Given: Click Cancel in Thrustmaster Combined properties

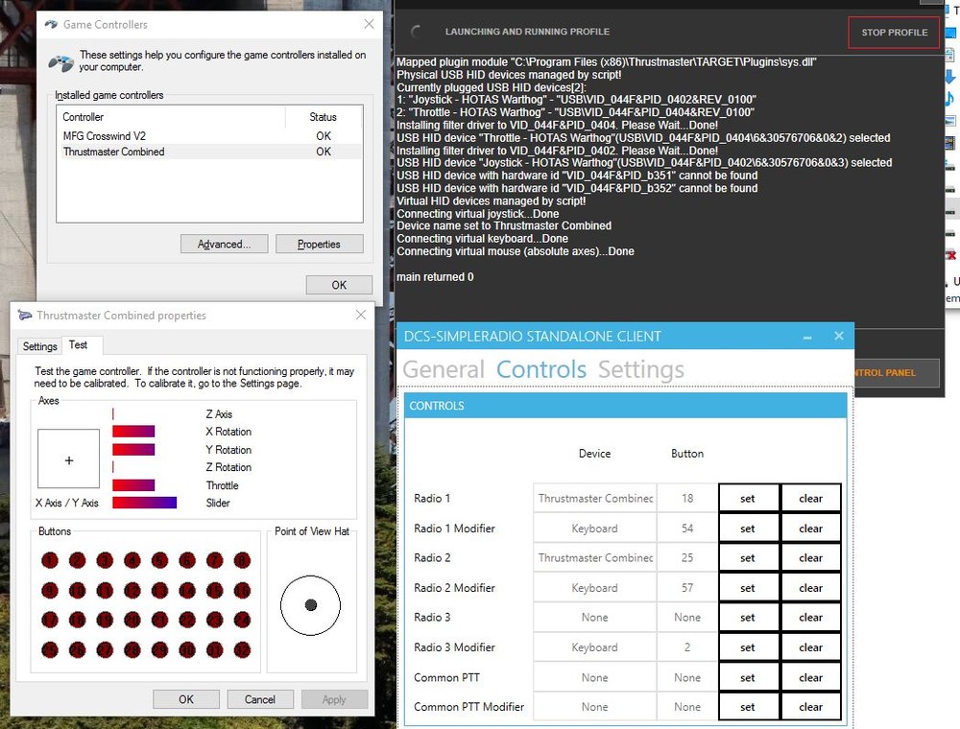Looking at the screenshot, I should click(x=260, y=699).
